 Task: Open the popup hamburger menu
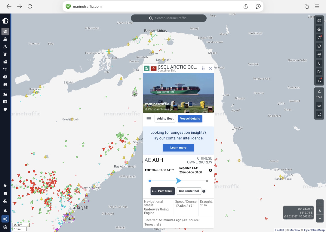149,119
